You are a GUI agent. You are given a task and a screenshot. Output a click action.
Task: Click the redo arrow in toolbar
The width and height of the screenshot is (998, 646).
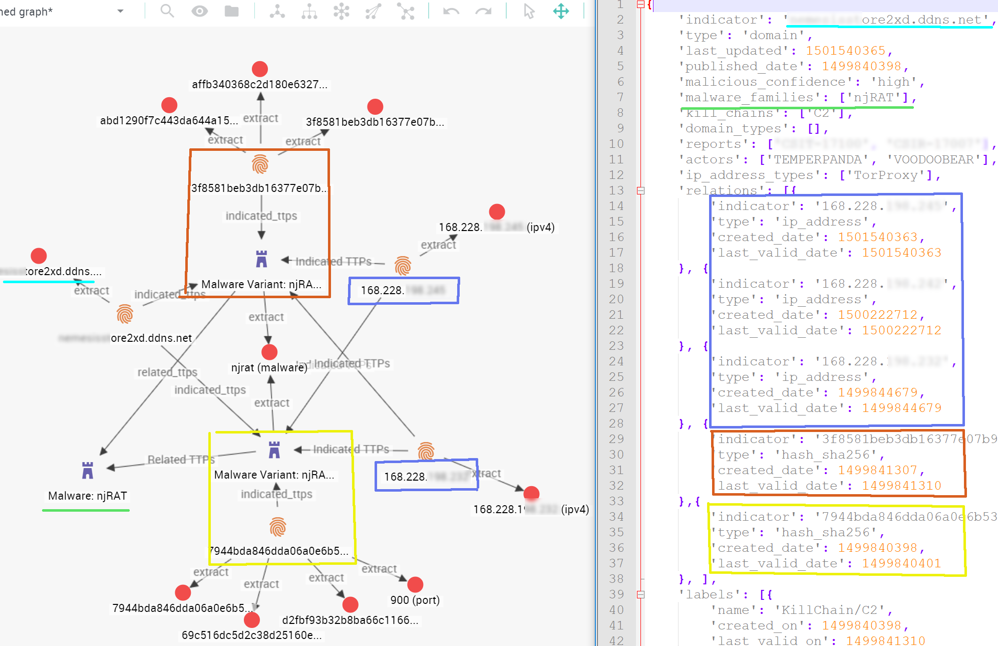(483, 11)
